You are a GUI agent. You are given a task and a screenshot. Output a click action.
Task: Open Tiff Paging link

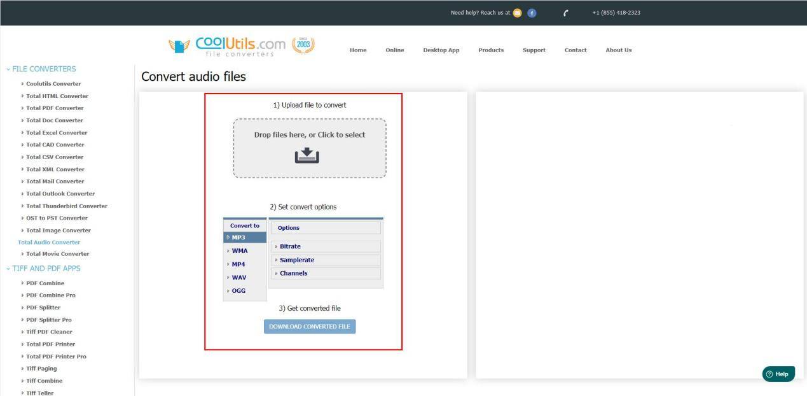coord(41,369)
